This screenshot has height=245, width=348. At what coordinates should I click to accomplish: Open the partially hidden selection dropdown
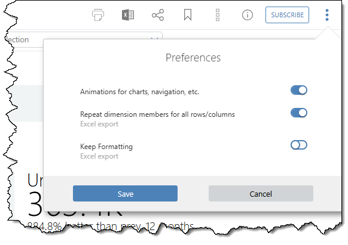84,39
